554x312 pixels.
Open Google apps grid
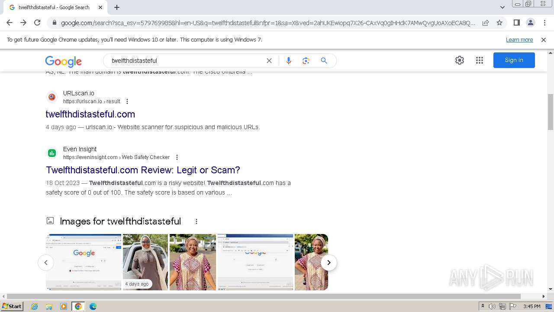[x=480, y=60]
